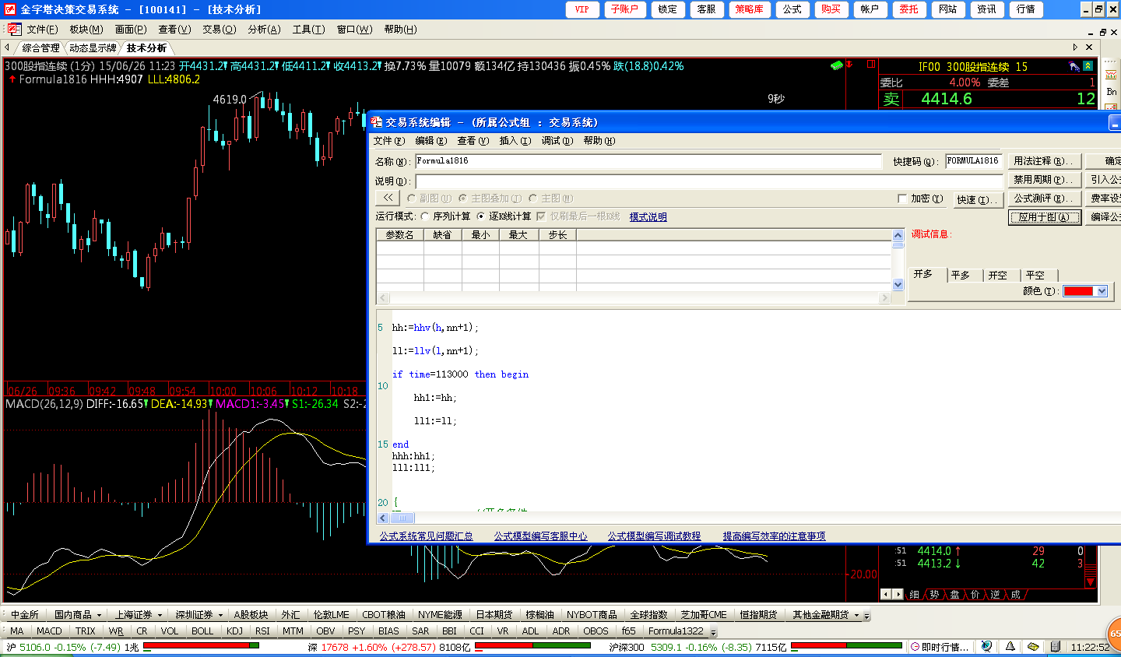Open the 工具(T) menu in the main window
This screenshot has width=1121, height=657.
coord(308,30)
